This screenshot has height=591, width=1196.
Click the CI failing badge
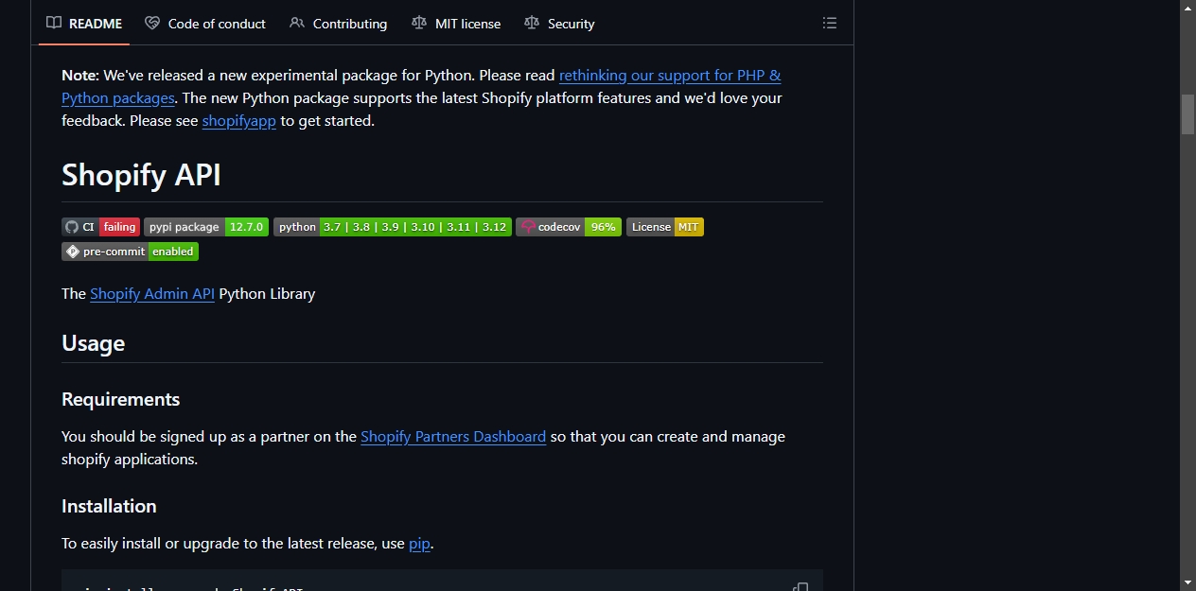point(100,227)
